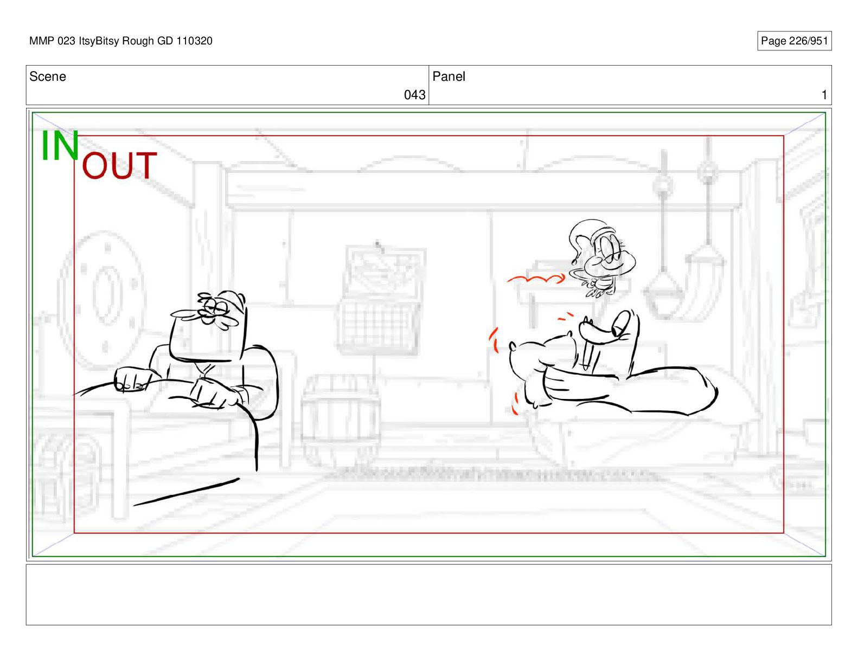Click the 'Scene' label

coord(48,76)
